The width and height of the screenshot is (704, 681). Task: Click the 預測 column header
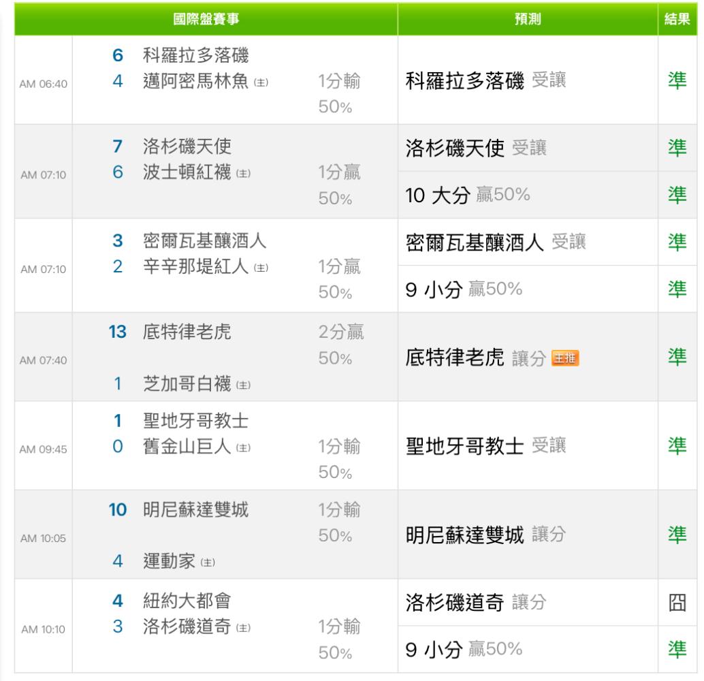point(528,19)
